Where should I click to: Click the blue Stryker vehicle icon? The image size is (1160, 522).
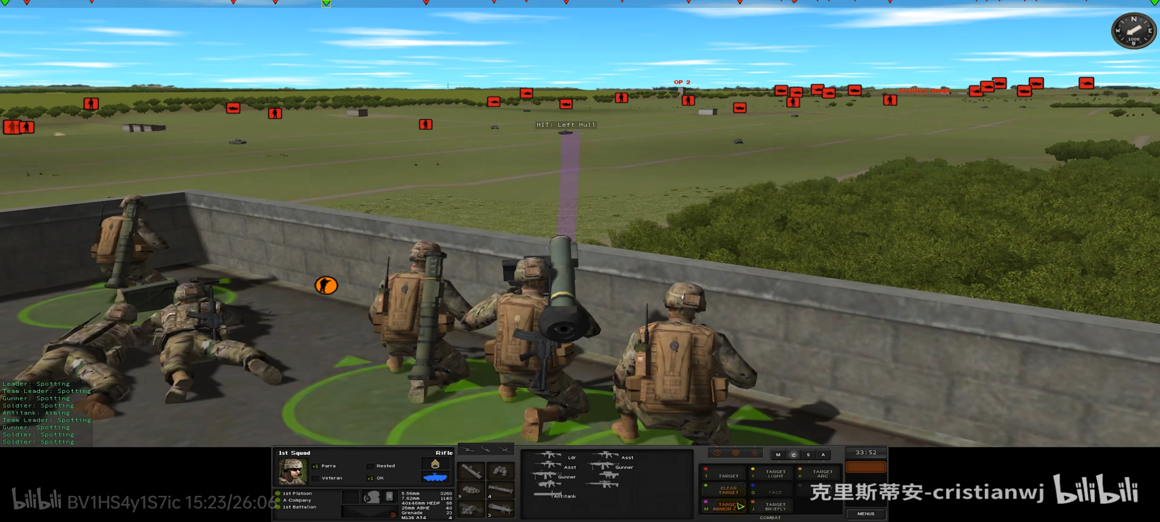[435, 478]
